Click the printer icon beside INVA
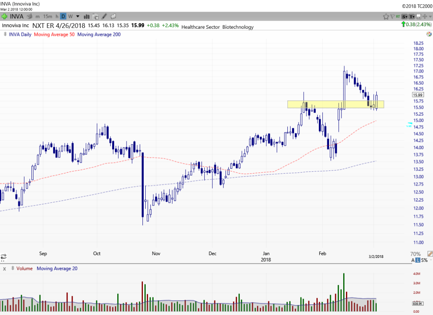 click(x=29, y=16)
